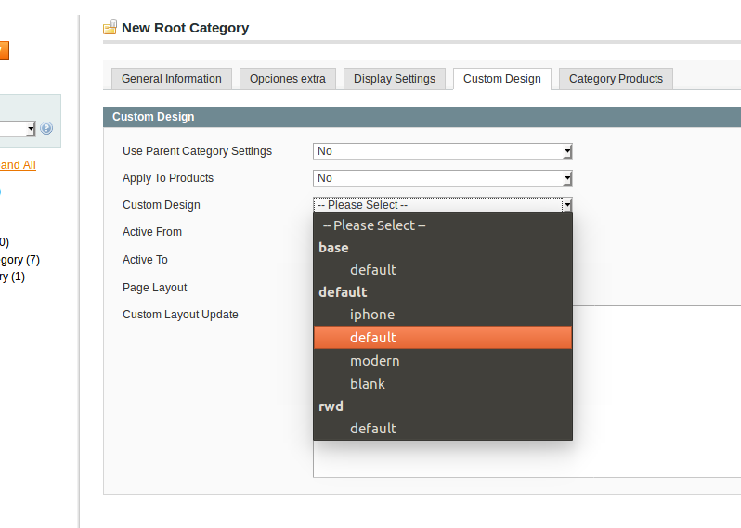
Task: Expand the Apply To Products dropdown
Action: (x=442, y=178)
